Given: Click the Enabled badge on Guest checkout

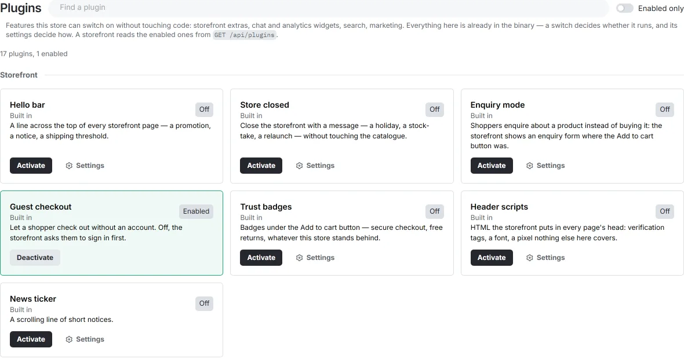Looking at the screenshot, I should 197,211.
